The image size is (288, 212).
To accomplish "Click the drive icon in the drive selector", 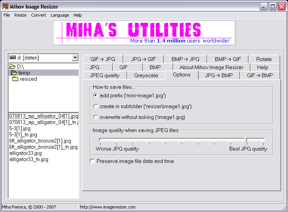I will pos(13,58).
